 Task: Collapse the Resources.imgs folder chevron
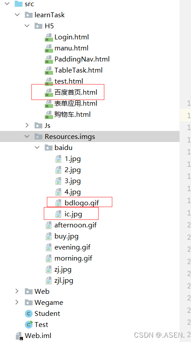(27, 136)
